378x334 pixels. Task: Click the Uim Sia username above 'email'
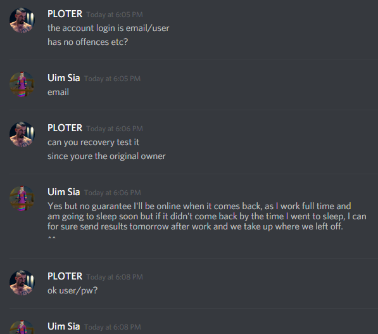click(64, 78)
